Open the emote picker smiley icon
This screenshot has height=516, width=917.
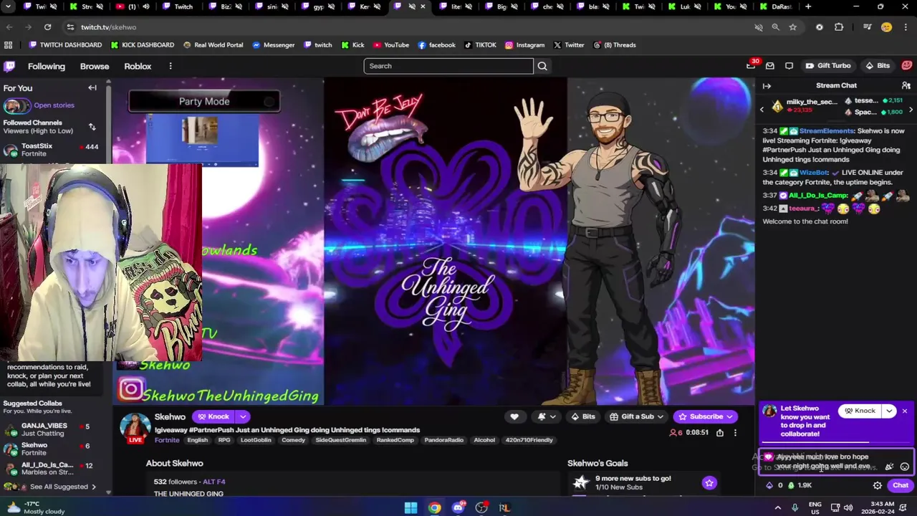tap(905, 467)
